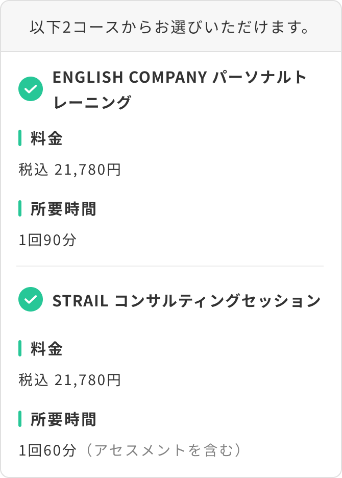Screen dimensions: 342x478
Task: Click 所要時間 heading under STRAIL course
Action: 63,419
